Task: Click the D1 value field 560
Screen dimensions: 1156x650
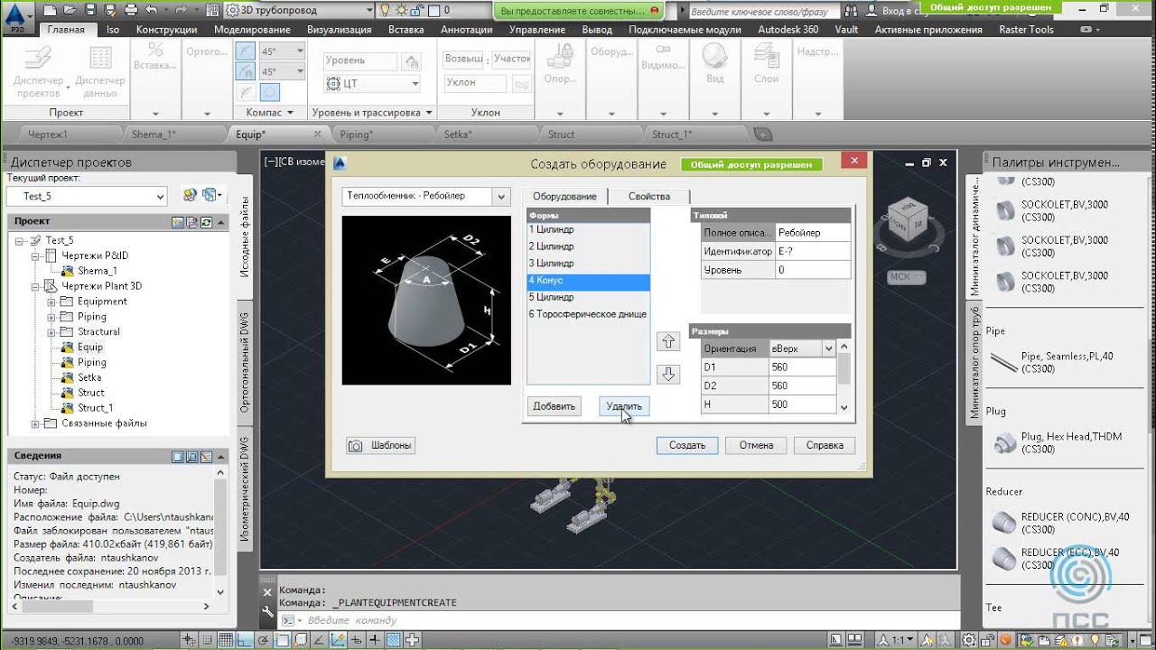Action: click(802, 367)
